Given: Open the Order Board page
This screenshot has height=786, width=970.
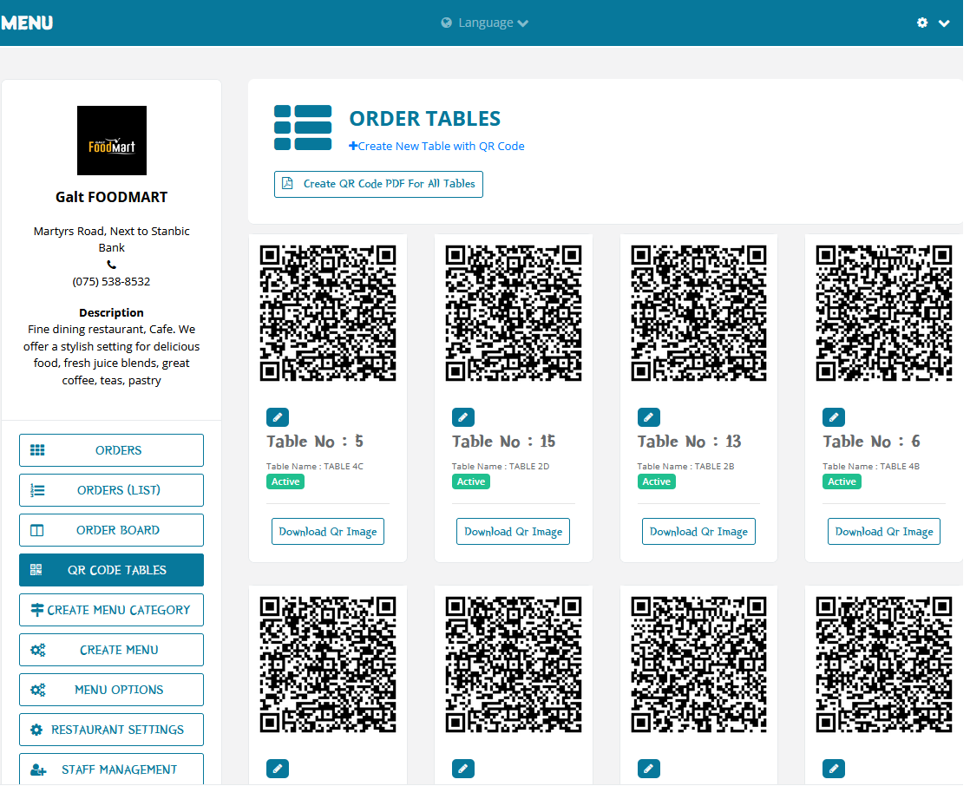Looking at the screenshot, I should click(111, 530).
